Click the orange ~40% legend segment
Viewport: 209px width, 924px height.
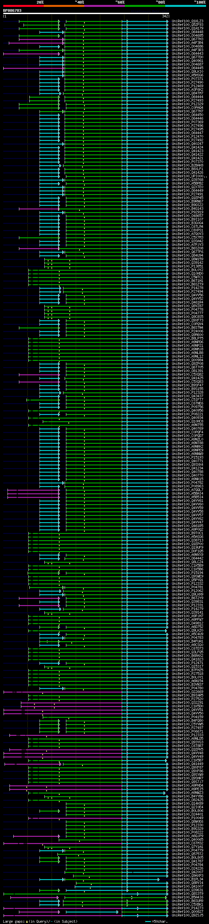[x=64, y=6]
